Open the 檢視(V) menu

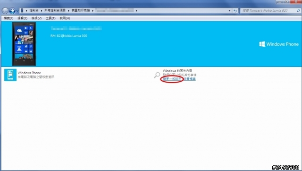click(x=37, y=18)
